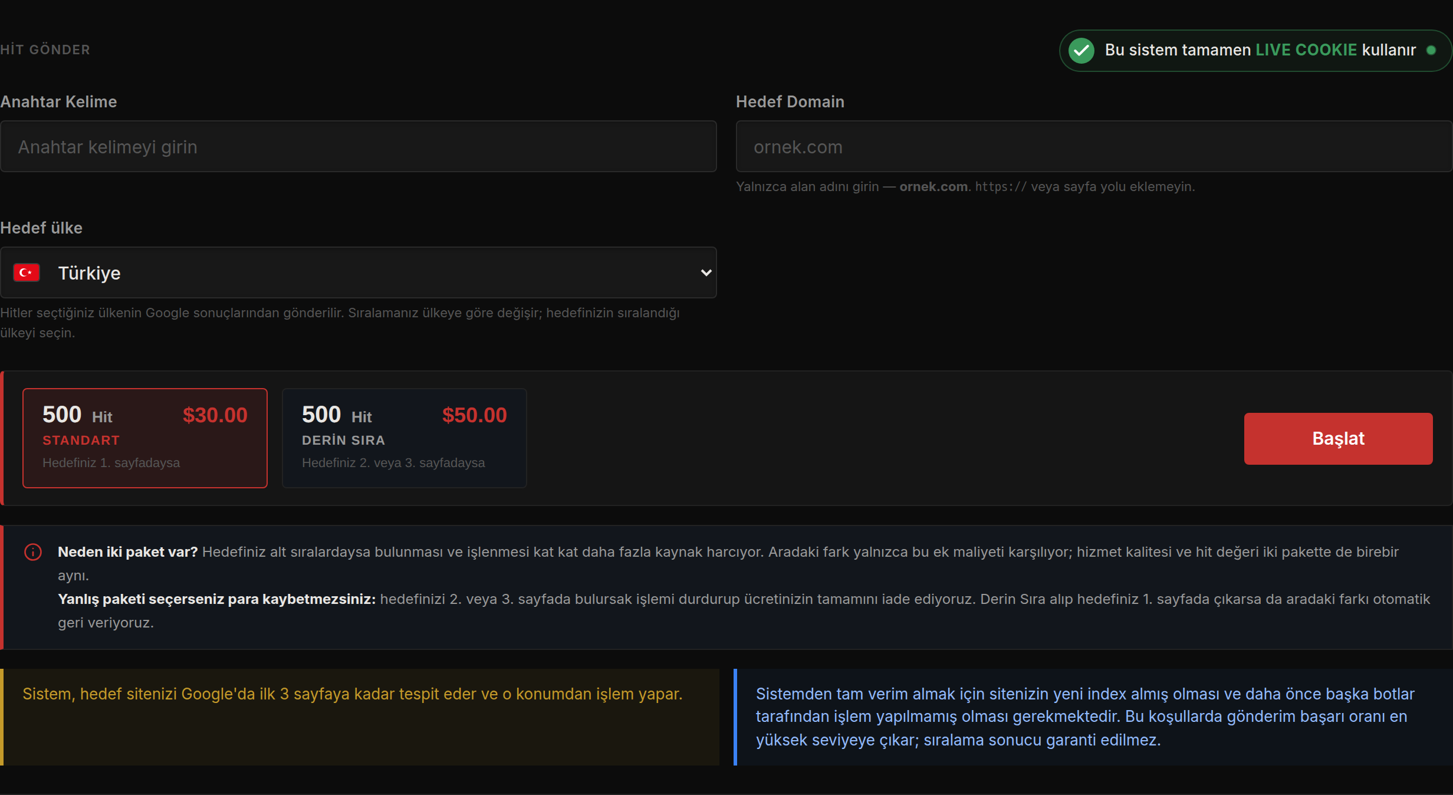Click the $30.00 price label

(x=215, y=415)
